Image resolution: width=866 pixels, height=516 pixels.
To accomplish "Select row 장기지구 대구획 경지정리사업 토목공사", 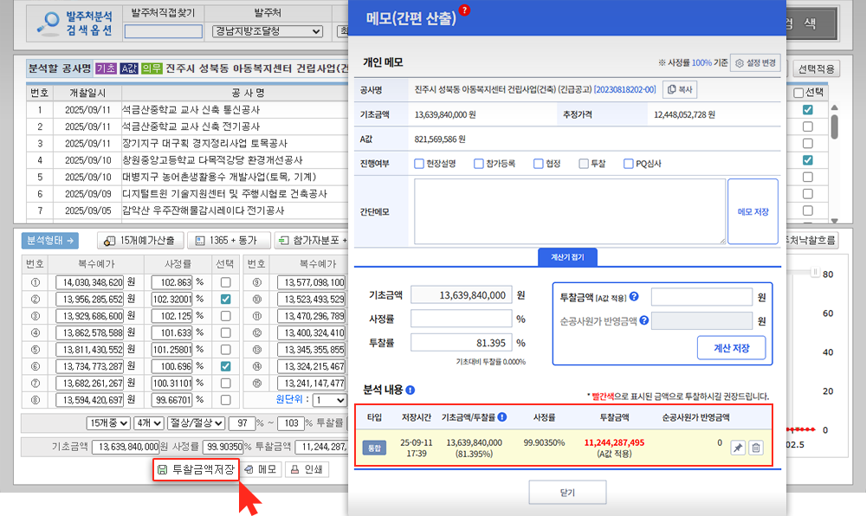I will coord(204,144).
